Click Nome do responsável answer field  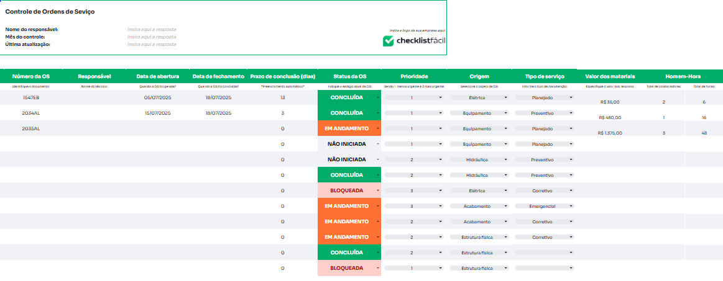(x=152, y=29)
